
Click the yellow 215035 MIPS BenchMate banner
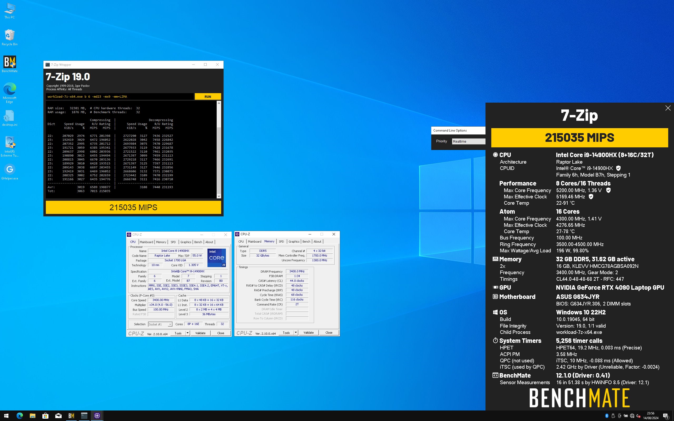pyautogui.click(x=579, y=138)
